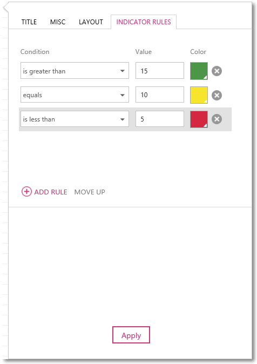Focus the value field containing 15
The width and height of the screenshot is (257, 364).
pyautogui.click(x=160, y=71)
